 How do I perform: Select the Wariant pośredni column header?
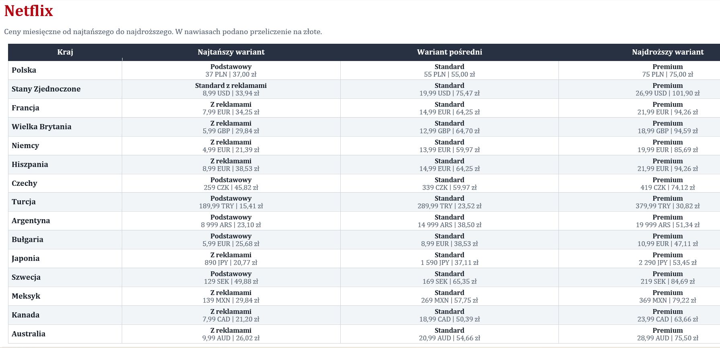point(449,52)
